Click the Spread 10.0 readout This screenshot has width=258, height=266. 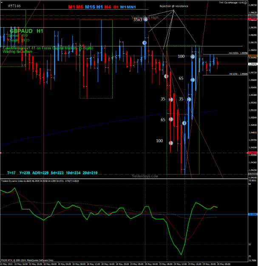point(18,35)
